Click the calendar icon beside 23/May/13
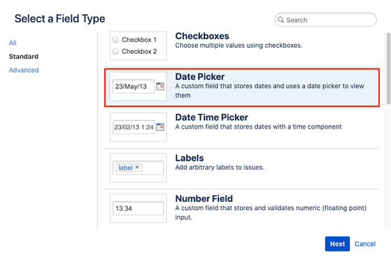Viewport: 391px width, 270px height. (x=160, y=86)
